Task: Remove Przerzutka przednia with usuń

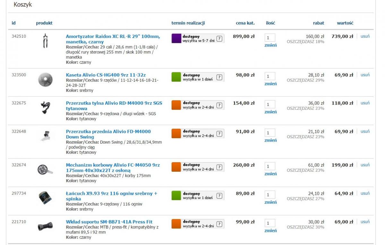Action: pyautogui.click(x=365, y=131)
